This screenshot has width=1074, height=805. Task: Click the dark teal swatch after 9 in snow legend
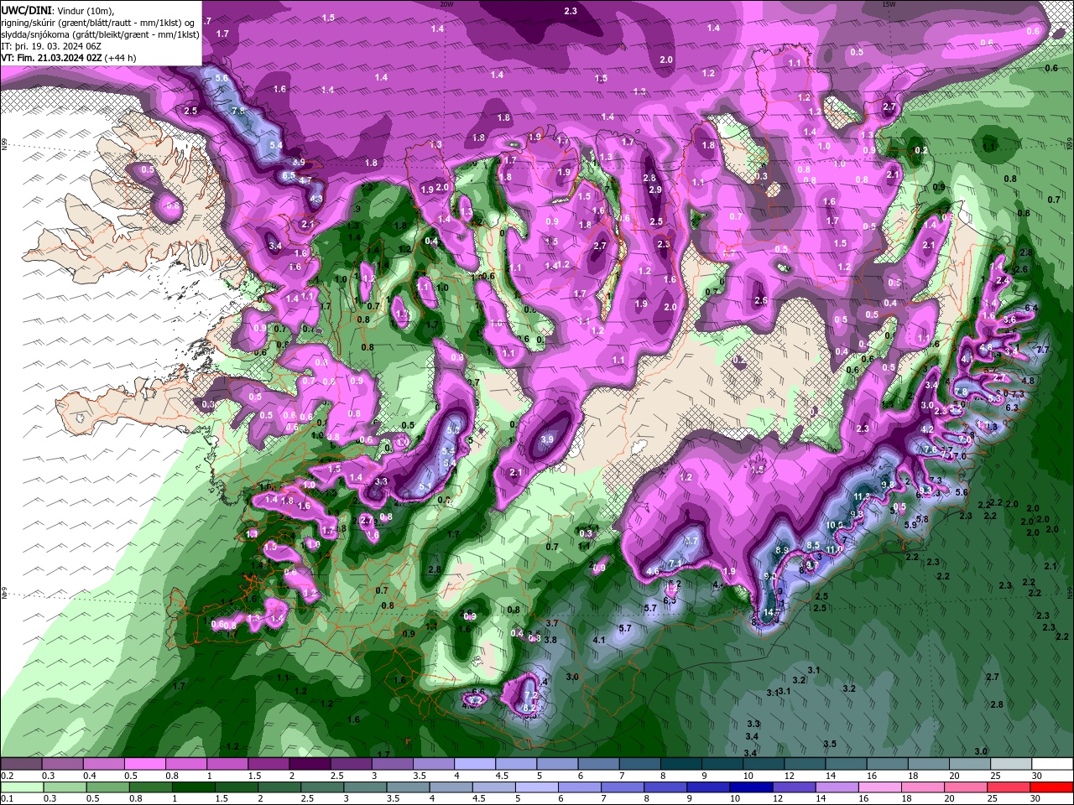point(722,764)
